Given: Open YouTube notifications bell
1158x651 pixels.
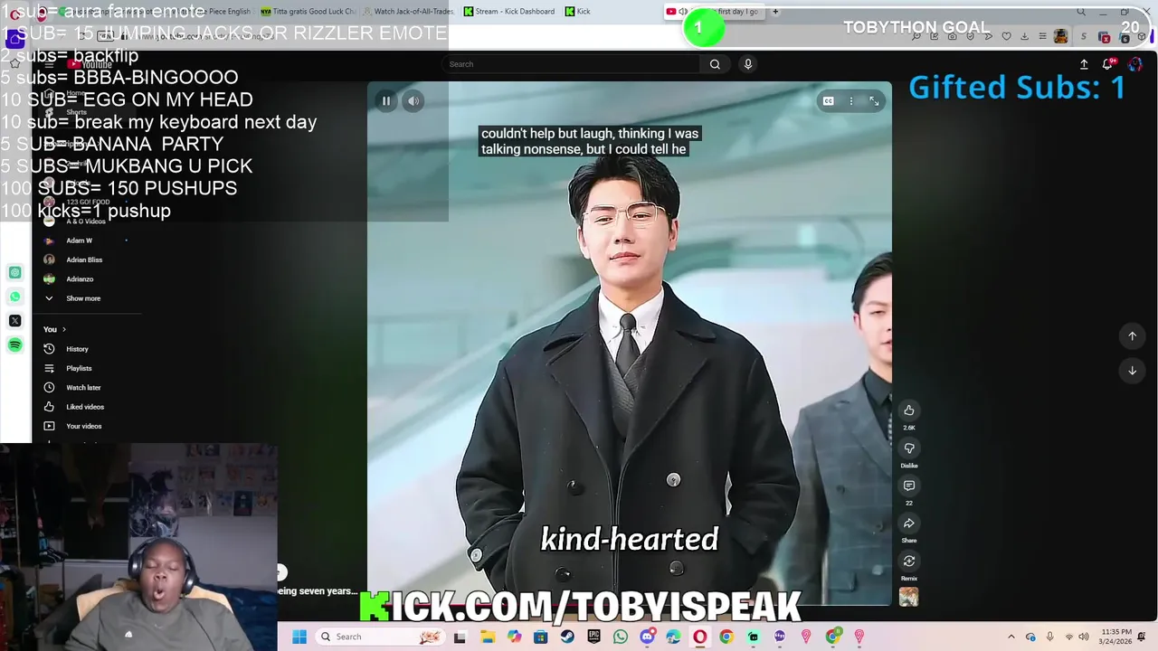Looking at the screenshot, I should pyautogui.click(x=1107, y=64).
